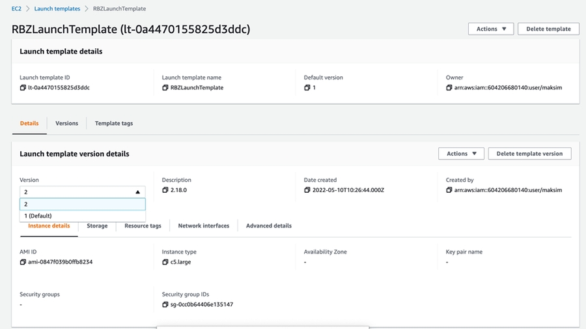The height and width of the screenshot is (329, 586).
Task: Copy the launch template name RBZLaunchTemplate
Action: [165, 88]
